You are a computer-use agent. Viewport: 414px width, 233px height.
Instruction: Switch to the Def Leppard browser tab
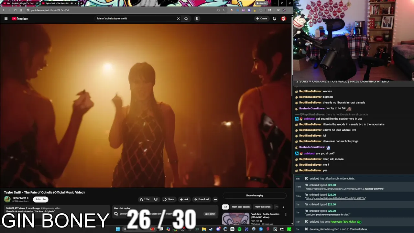click(20, 3)
